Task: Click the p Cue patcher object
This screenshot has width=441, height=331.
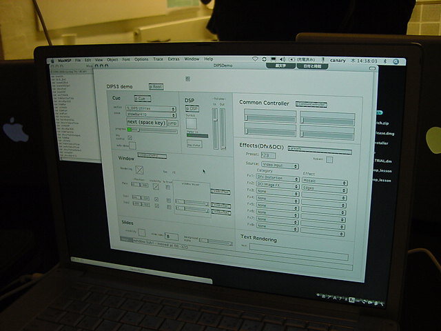Action: (143, 99)
